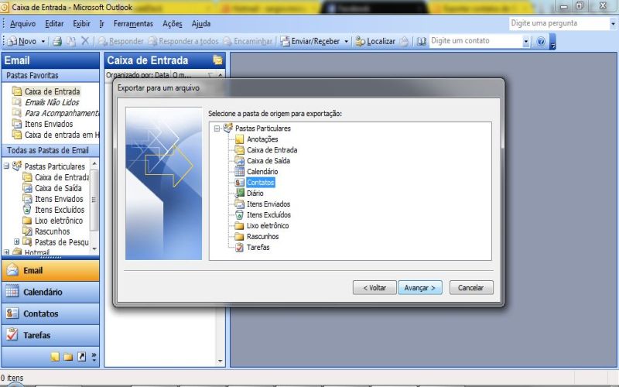Image resolution: width=619 pixels, height=387 pixels.
Task: Click the Enviar/Receber toolbar button
Action: (x=311, y=41)
